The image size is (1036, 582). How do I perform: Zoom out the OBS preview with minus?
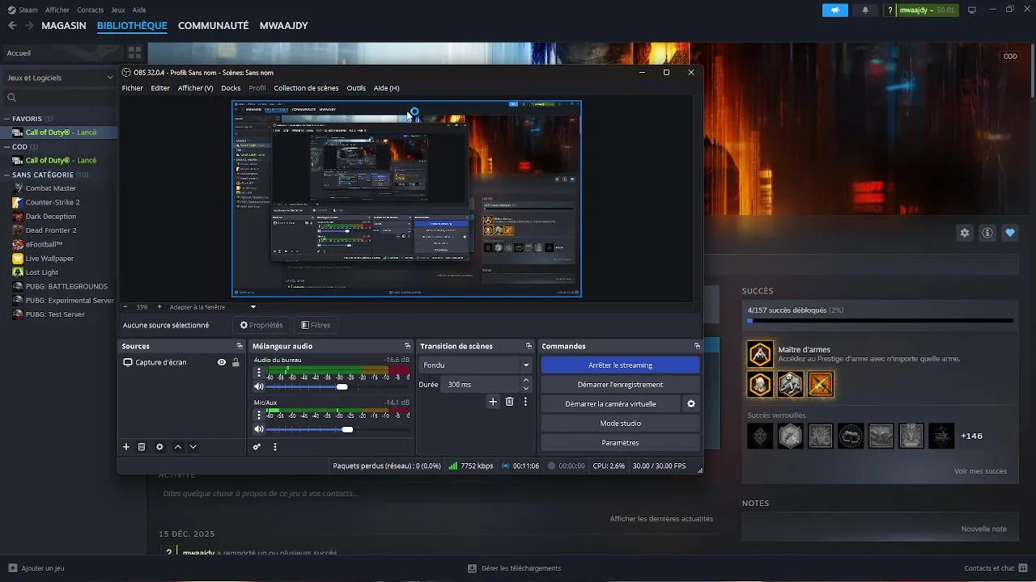tap(125, 307)
